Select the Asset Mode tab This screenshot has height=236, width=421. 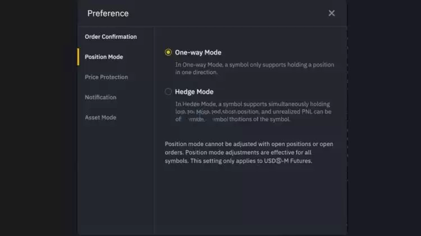(x=100, y=117)
